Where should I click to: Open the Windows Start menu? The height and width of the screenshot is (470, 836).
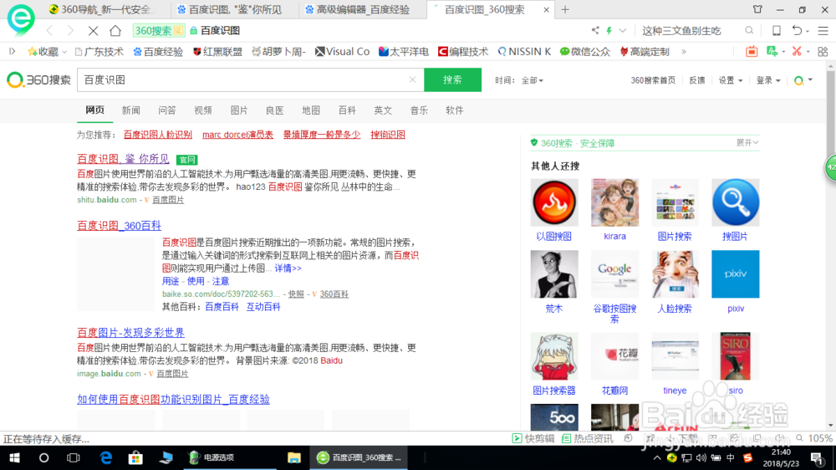tap(14, 457)
